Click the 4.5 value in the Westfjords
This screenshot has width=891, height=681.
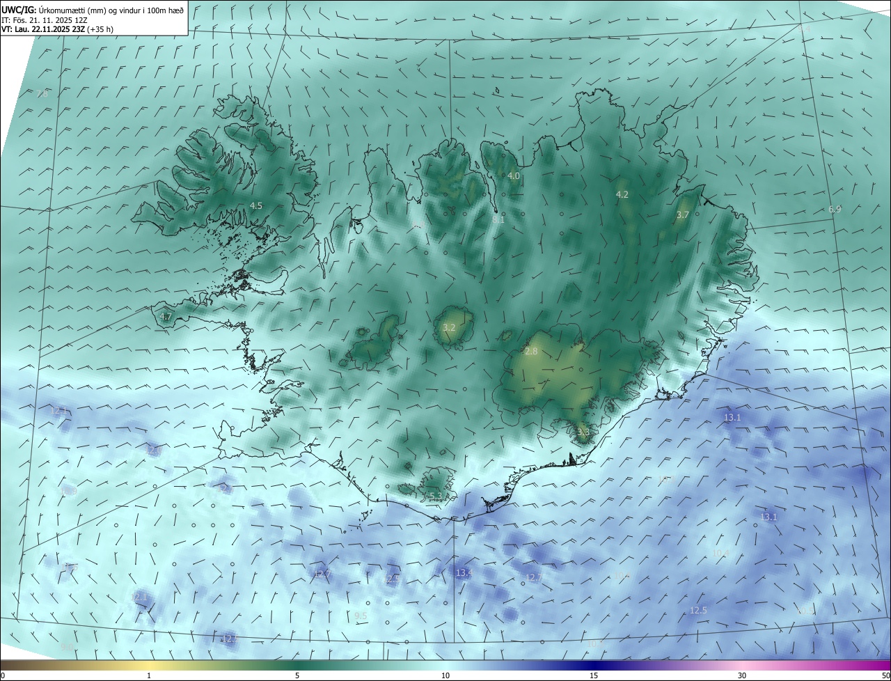pyautogui.click(x=256, y=205)
